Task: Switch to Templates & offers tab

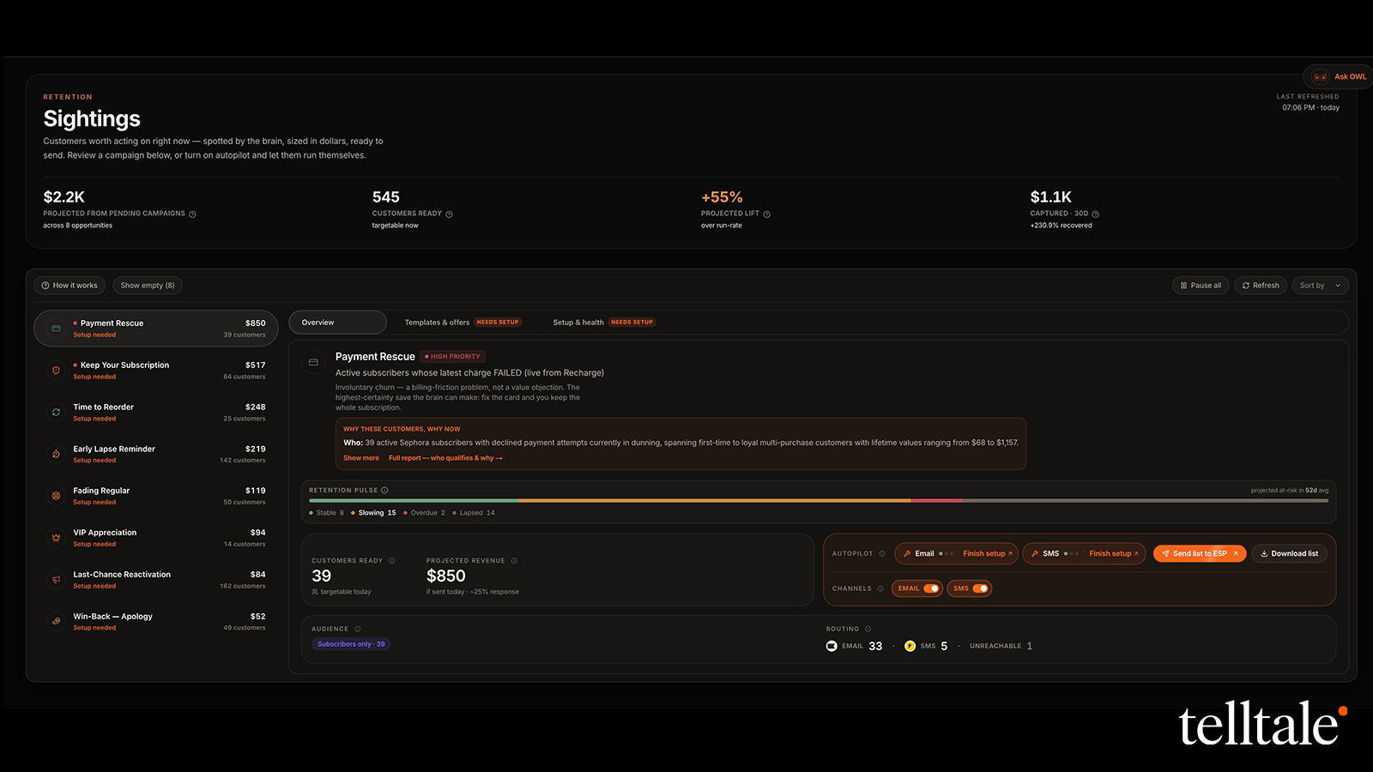Action: coord(463,323)
